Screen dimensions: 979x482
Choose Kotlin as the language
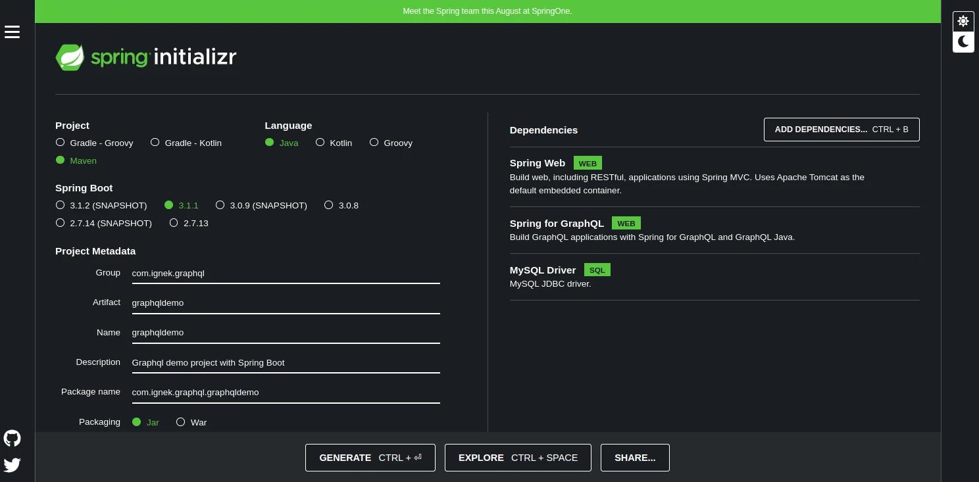[334, 143]
